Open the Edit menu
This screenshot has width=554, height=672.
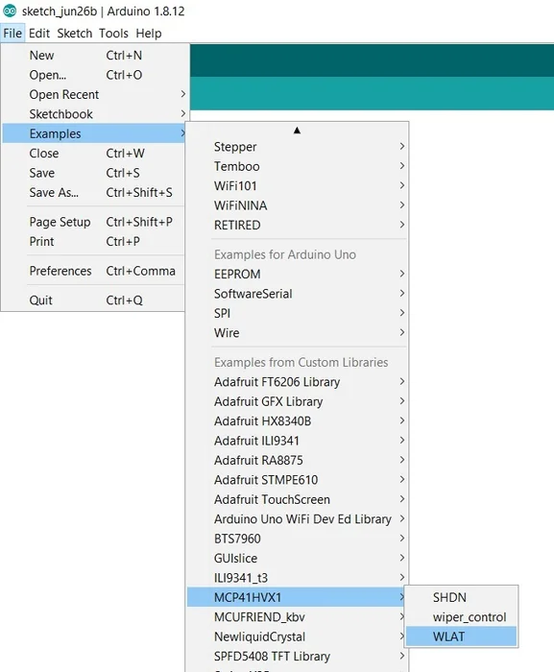pyautogui.click(x=39, y=33)
